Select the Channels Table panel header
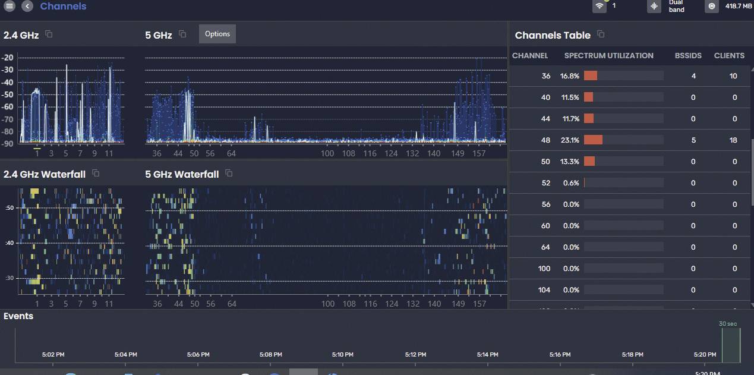 [552, 35]
